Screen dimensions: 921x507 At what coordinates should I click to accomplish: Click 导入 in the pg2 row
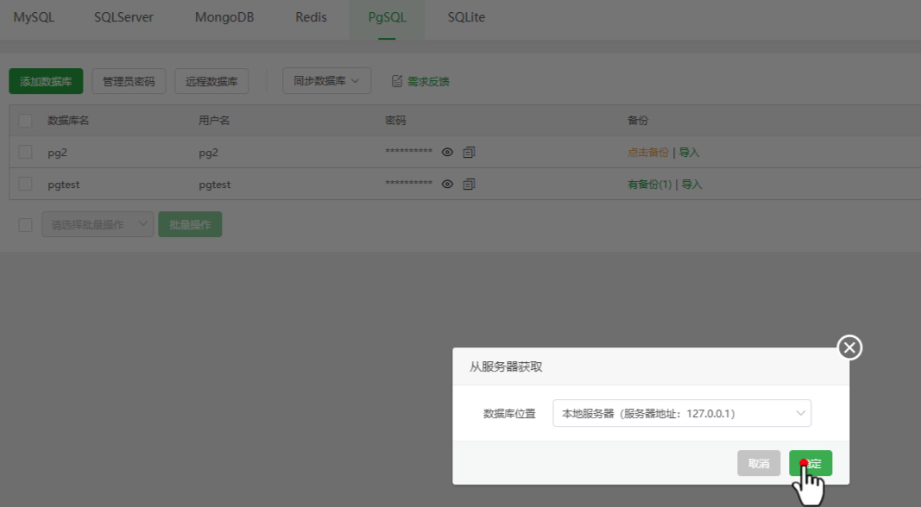click(689, 153)
